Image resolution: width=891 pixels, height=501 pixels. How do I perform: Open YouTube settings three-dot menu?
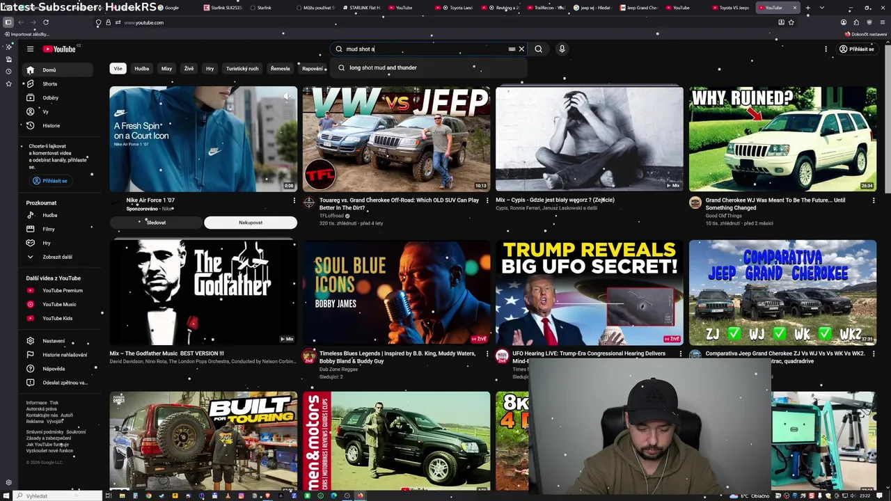pyautogui.click(x=826, y=49)
